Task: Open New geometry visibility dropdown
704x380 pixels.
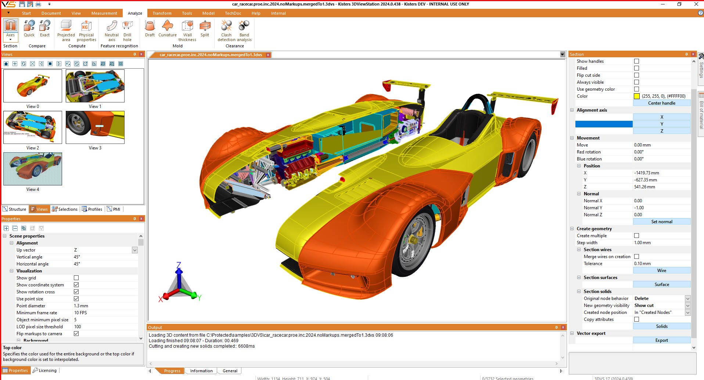Action: pos(688,305)
